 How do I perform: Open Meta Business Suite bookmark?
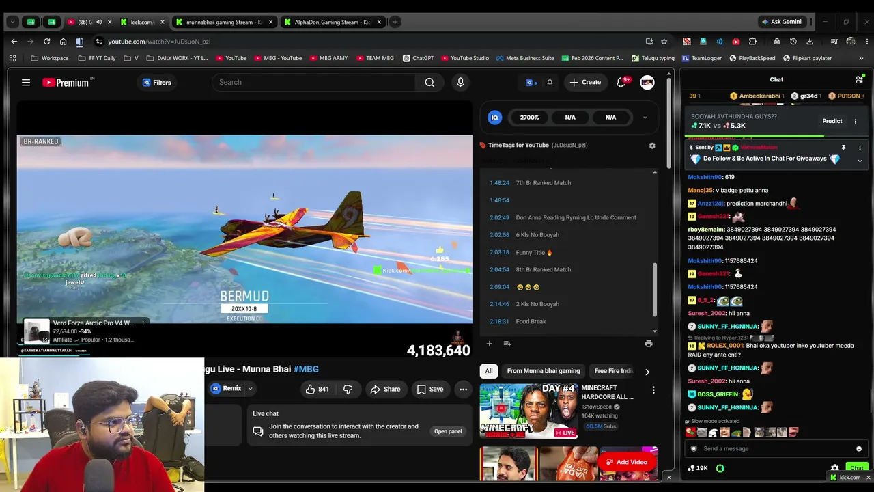tap(525, 58)
